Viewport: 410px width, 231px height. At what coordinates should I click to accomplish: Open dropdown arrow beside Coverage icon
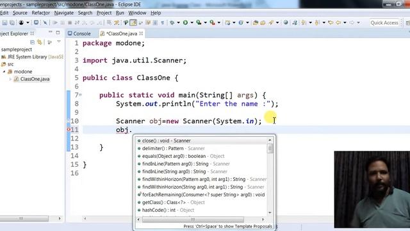(x=205, y=23)
